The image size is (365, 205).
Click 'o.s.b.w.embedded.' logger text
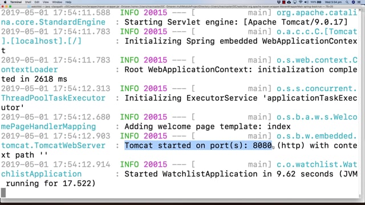click(317, 136)
